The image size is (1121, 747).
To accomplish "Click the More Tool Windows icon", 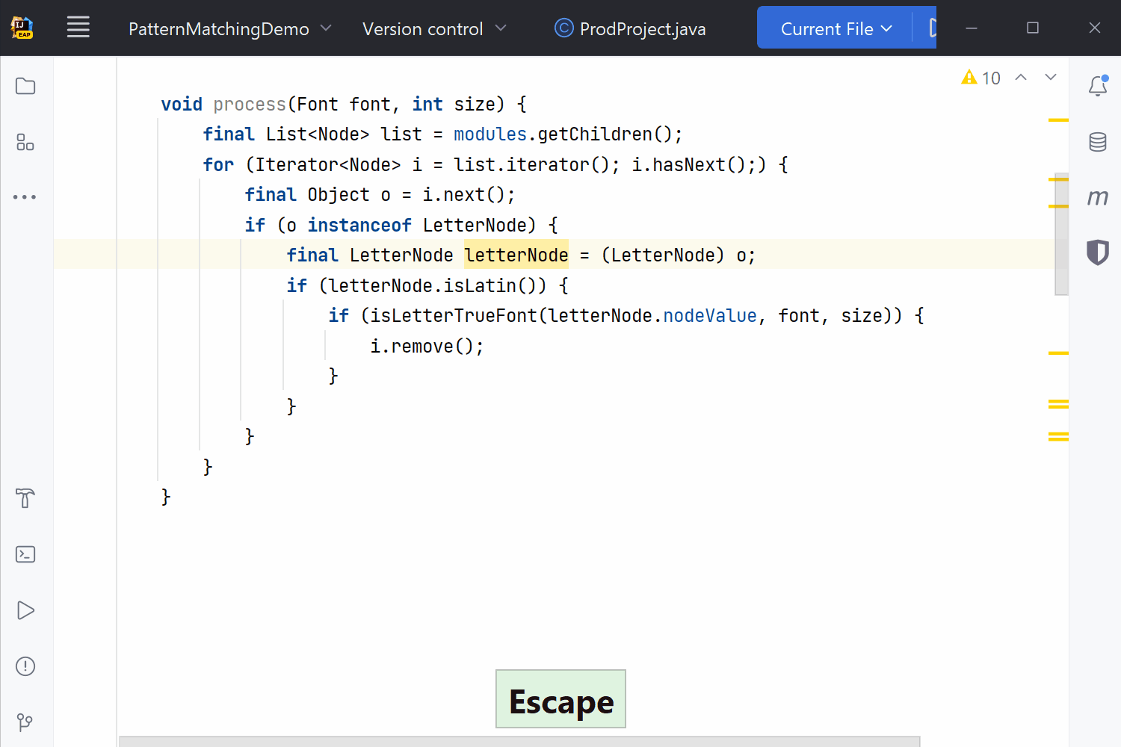I will point(25,196).
